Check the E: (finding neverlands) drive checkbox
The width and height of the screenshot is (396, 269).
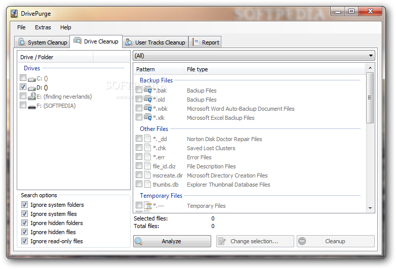(23, 96)
